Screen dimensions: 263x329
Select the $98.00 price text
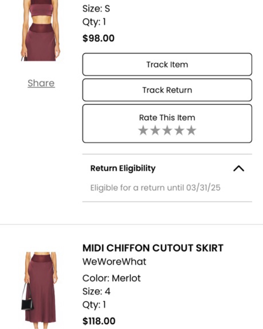pos(98,39)
